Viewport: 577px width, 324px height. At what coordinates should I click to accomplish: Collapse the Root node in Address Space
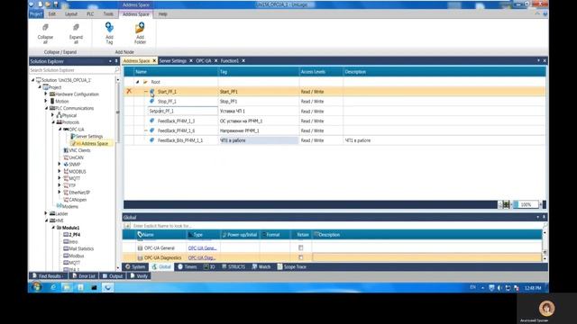click(137, 82)
